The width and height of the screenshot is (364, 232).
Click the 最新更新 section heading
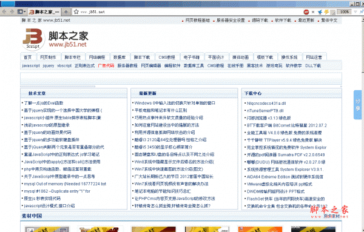click(147, 93)
